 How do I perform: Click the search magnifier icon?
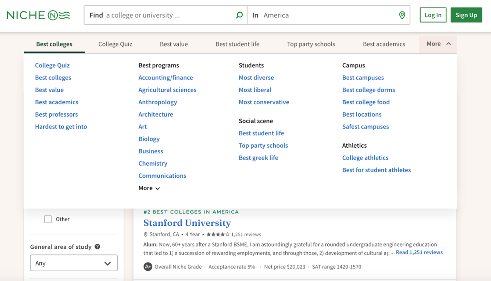[239, 15]
